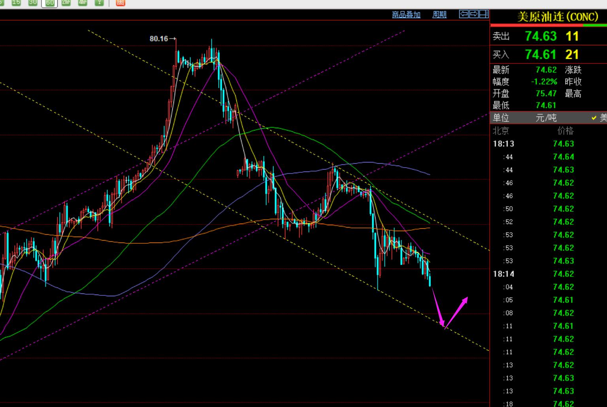Click the :18 tick row

pos(549,403)
